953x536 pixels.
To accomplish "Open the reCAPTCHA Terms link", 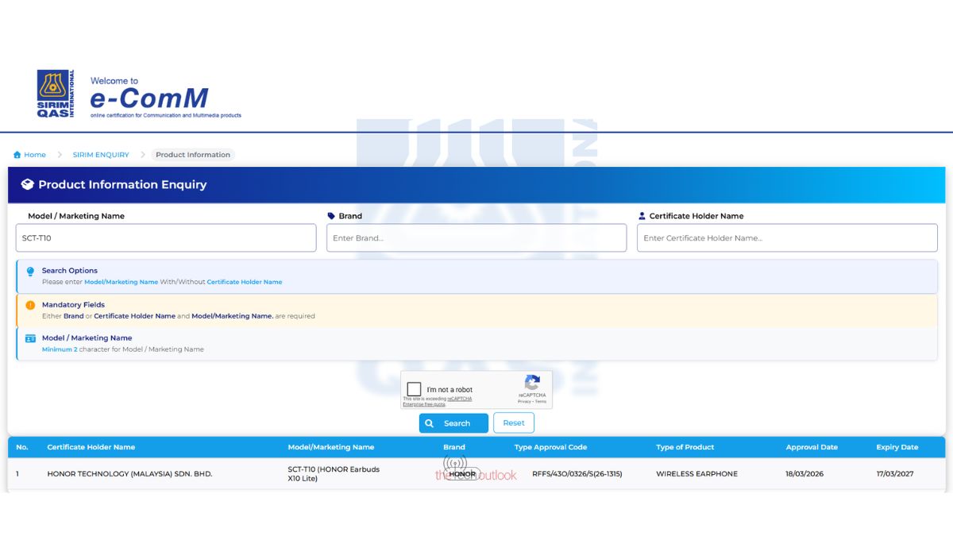I will coord(541,402).
